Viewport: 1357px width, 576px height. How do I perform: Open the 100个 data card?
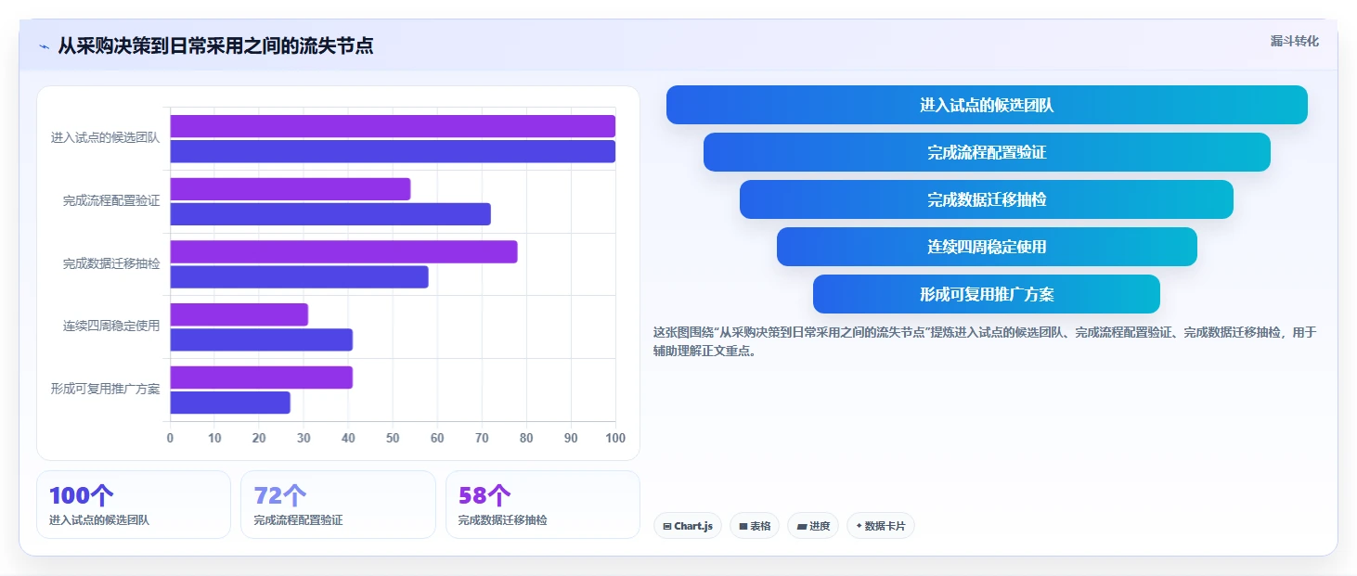[x=134, y=505]
